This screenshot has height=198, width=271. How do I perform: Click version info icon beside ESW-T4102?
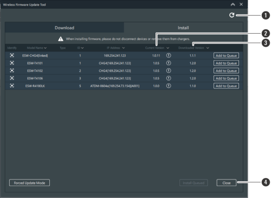point(169,71)
